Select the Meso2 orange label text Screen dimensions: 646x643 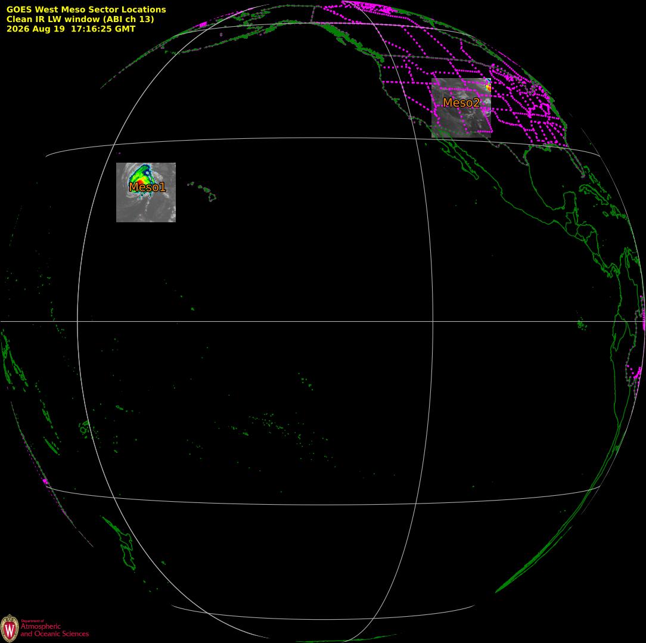[x=461, y=102]
